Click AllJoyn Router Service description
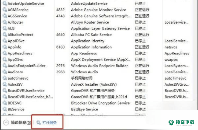Viewport: 198px width, 130px height. pos(90,22)
